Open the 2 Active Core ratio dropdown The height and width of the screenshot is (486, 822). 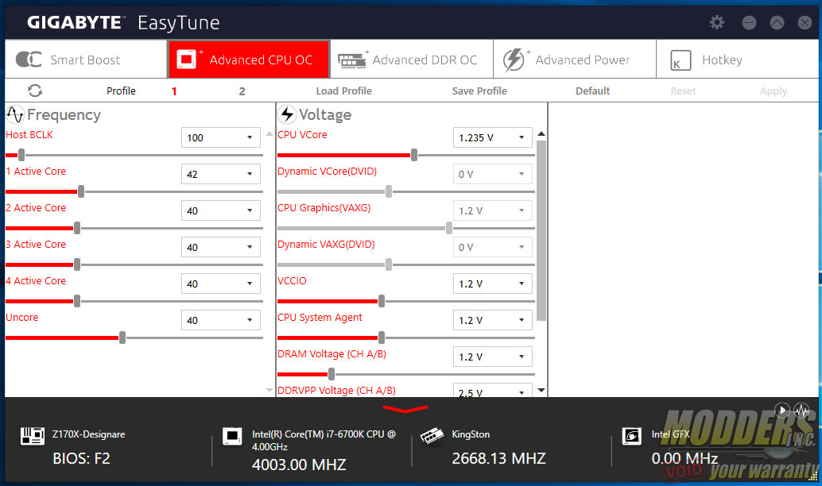(x=221, y=210)
